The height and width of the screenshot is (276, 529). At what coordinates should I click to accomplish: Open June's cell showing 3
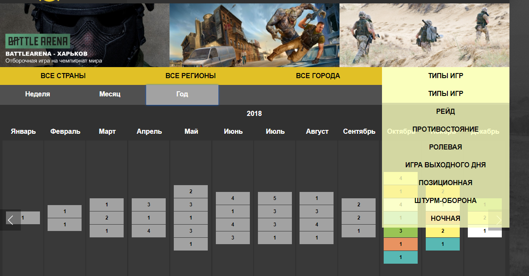[x=233, y=238]
